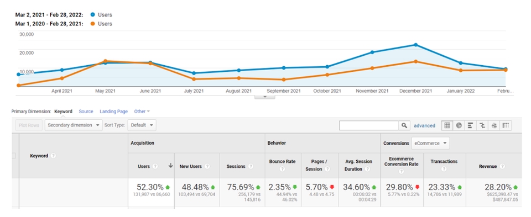
Task: Open help icon next to Keyword header
Action: pyautogui.click(x=53, y=156)
